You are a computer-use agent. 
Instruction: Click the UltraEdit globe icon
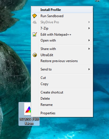[35, 55]
